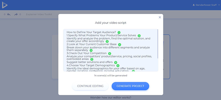Click '3.Check Out Your Competition' line
221x100 pixels.
click(86, 53)
